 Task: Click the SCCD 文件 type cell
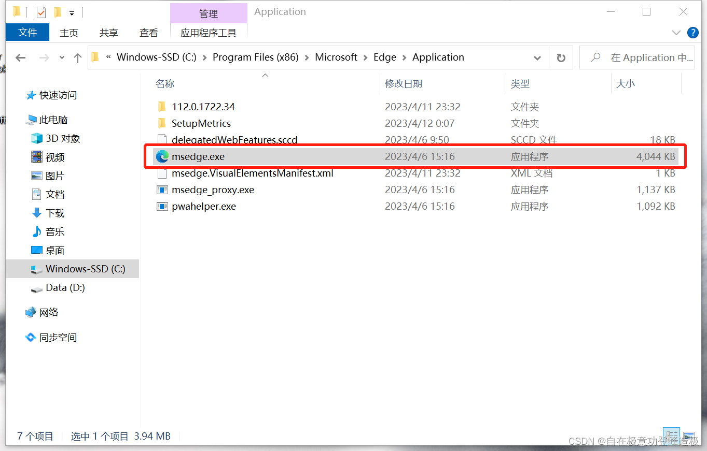534,140
